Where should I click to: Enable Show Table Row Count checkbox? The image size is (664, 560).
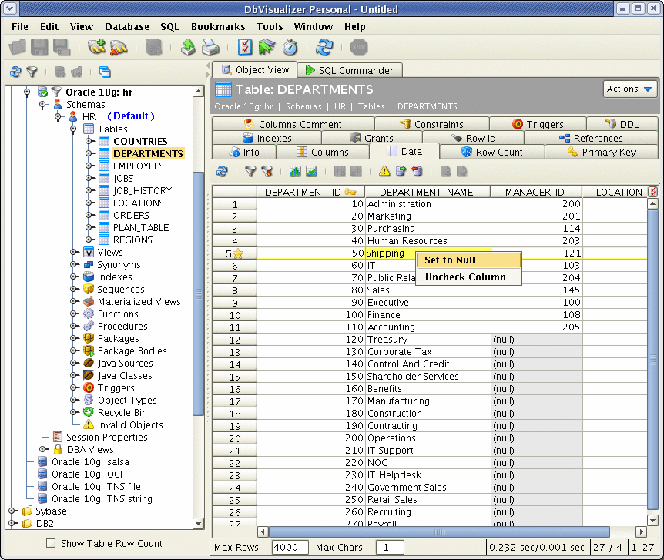pyautogui.click(x=51, y=543)
